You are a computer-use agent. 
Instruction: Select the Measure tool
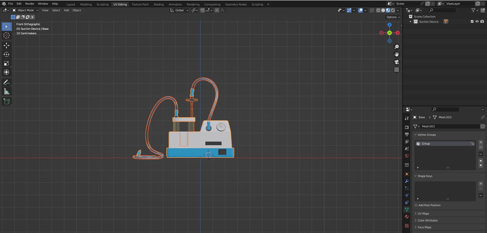pyautogui.click(x=7, y=91)
